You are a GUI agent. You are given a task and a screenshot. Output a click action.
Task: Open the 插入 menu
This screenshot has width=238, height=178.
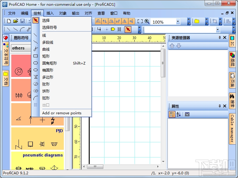[x=50, y=13]
